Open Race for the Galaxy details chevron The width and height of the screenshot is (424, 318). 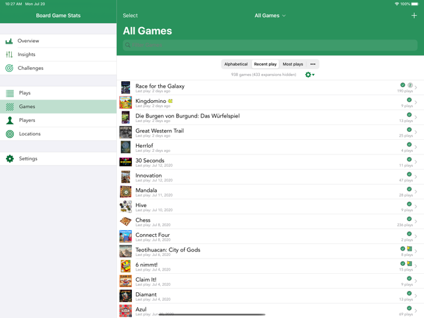[x=416, y=88]
